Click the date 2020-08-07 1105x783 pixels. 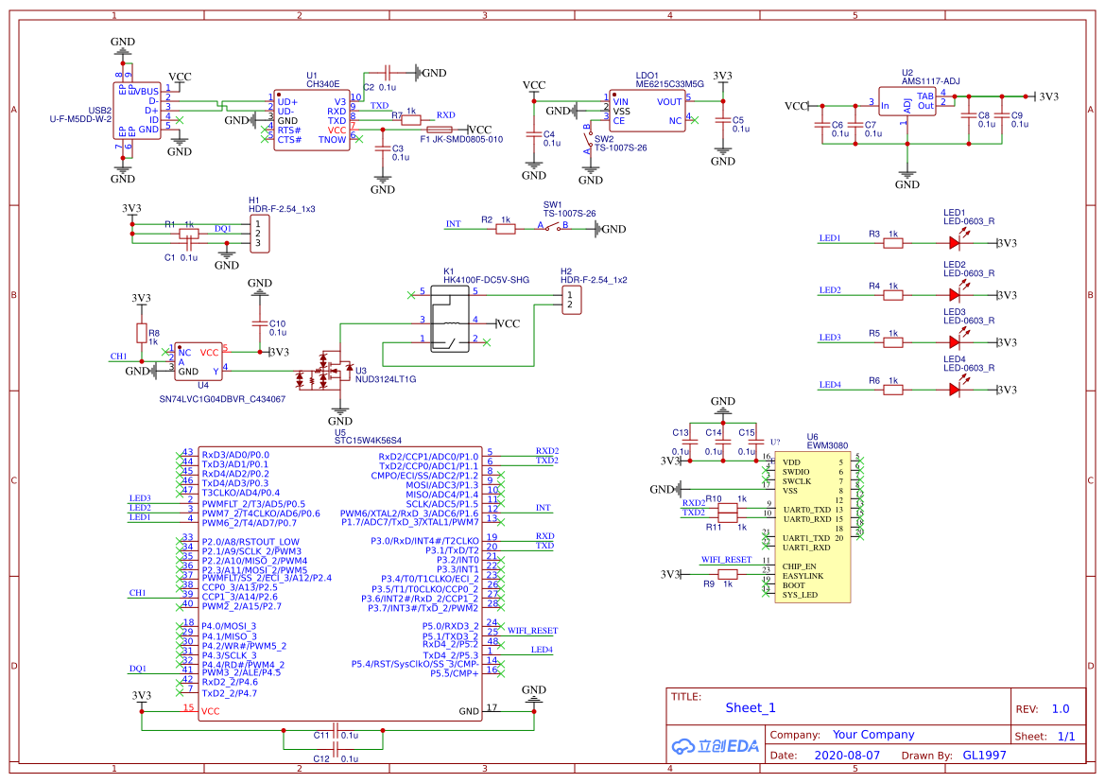[x=847, y=755]
